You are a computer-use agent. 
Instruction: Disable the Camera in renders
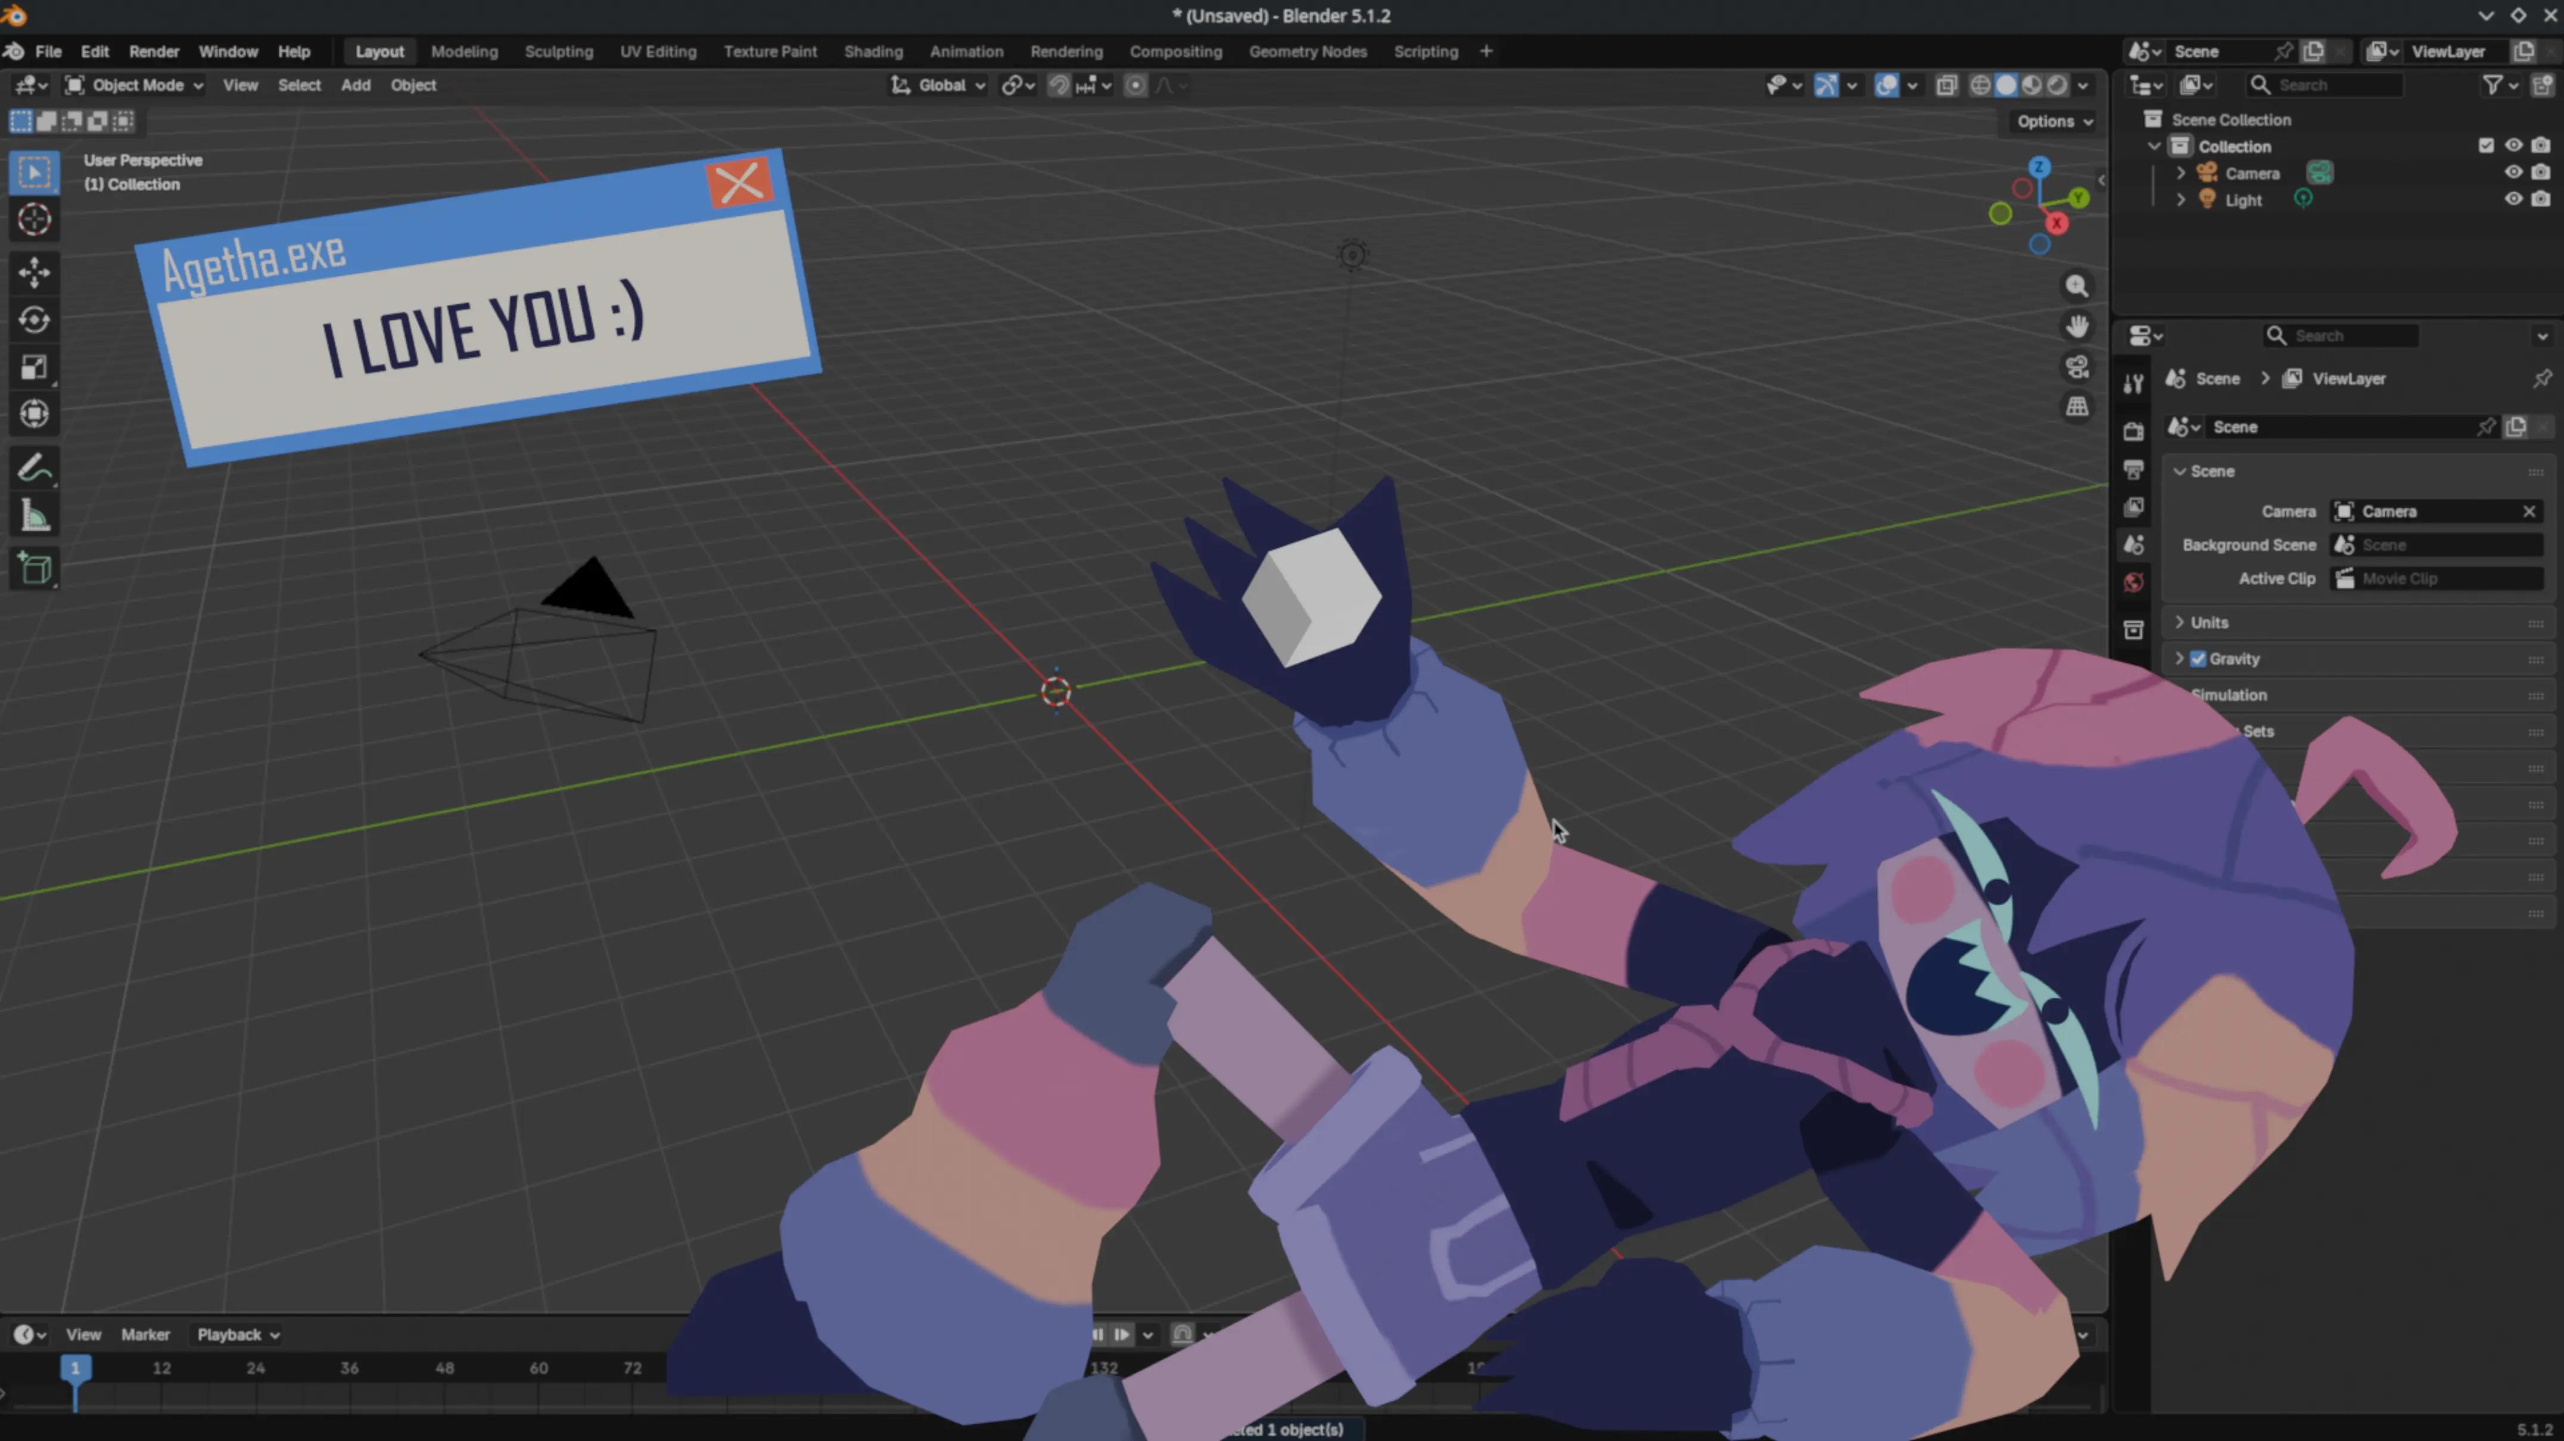pyautogui.click(x=2540, y=172)
